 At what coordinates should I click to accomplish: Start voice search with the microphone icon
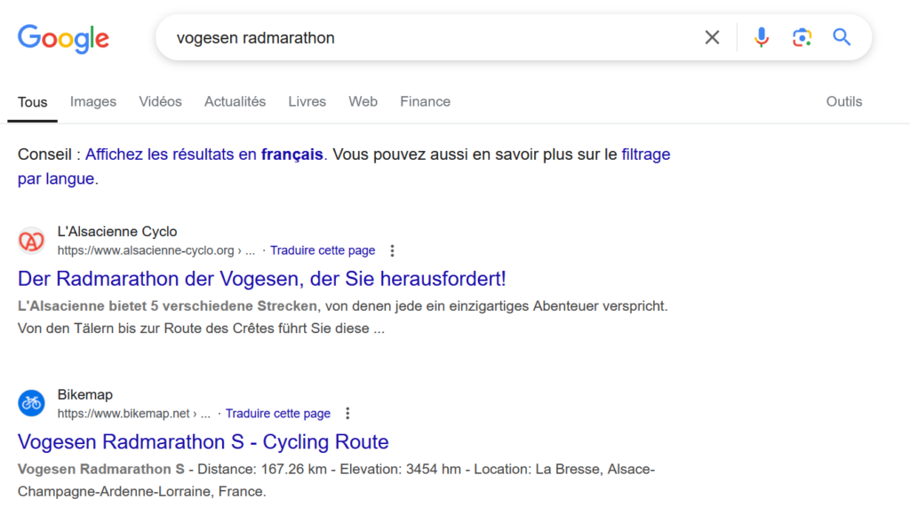point(762,37)
